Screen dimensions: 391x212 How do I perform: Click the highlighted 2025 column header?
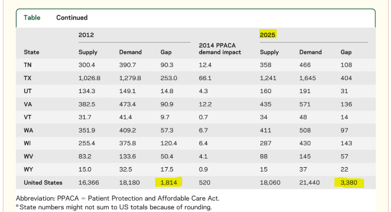coord(268,35)
